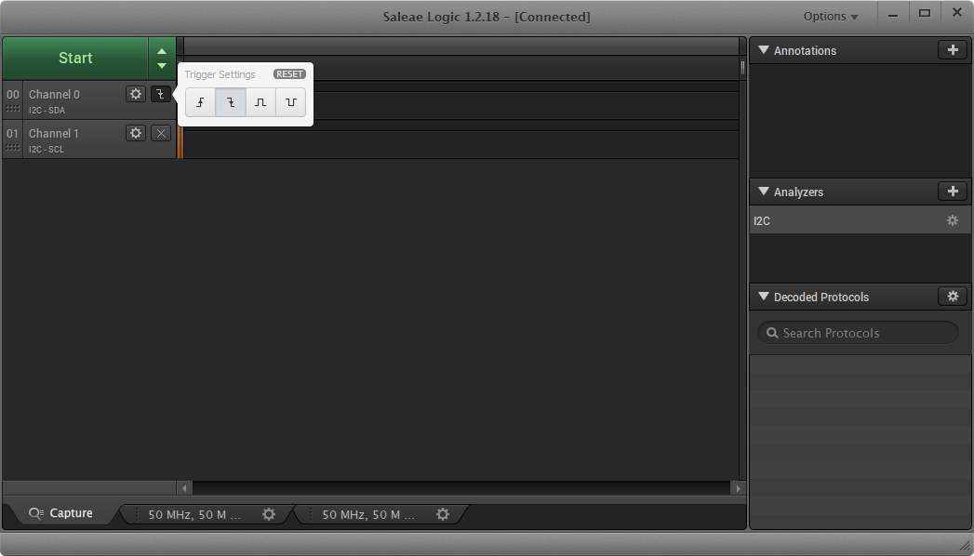Click the Search Protocols field
The height and width of the screenshot is (556, 974).
point(858,333)
